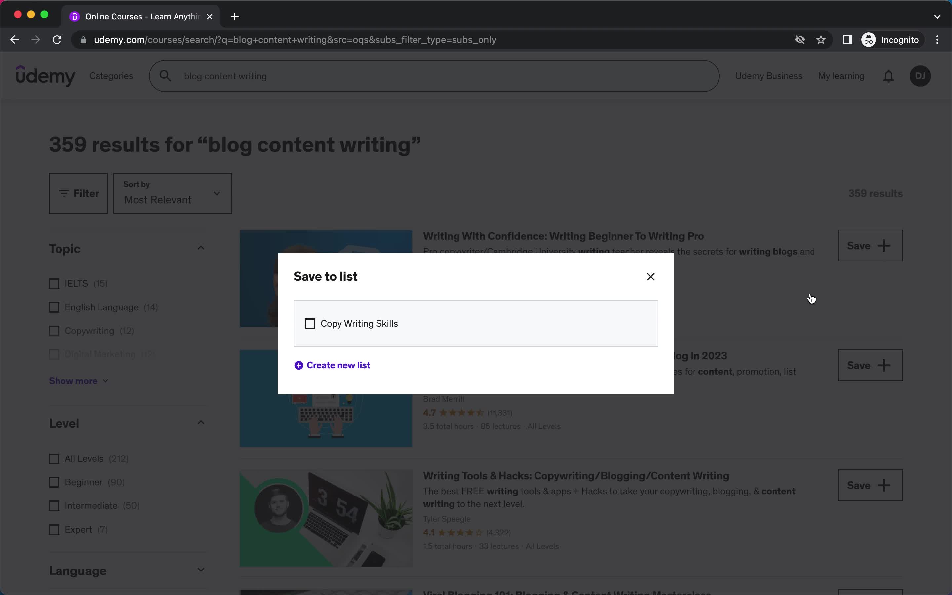Click the notifications bell icon
Viewport: 952px width, 595px height.
(888, 75)
